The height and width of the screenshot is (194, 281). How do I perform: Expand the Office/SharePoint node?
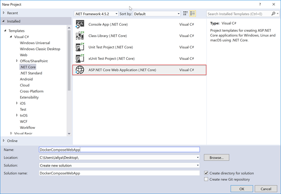pyautogui.click(x=17, y=61)
